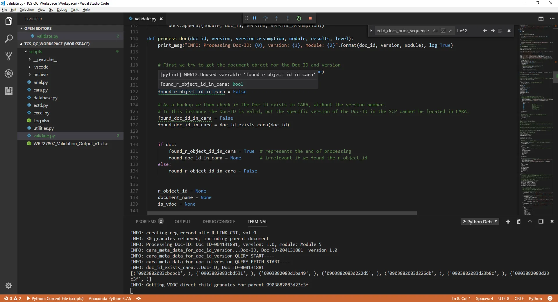This screenshot has height=302, width=558.
Task: Open the database.py file
Action: (x=45, y=98)
